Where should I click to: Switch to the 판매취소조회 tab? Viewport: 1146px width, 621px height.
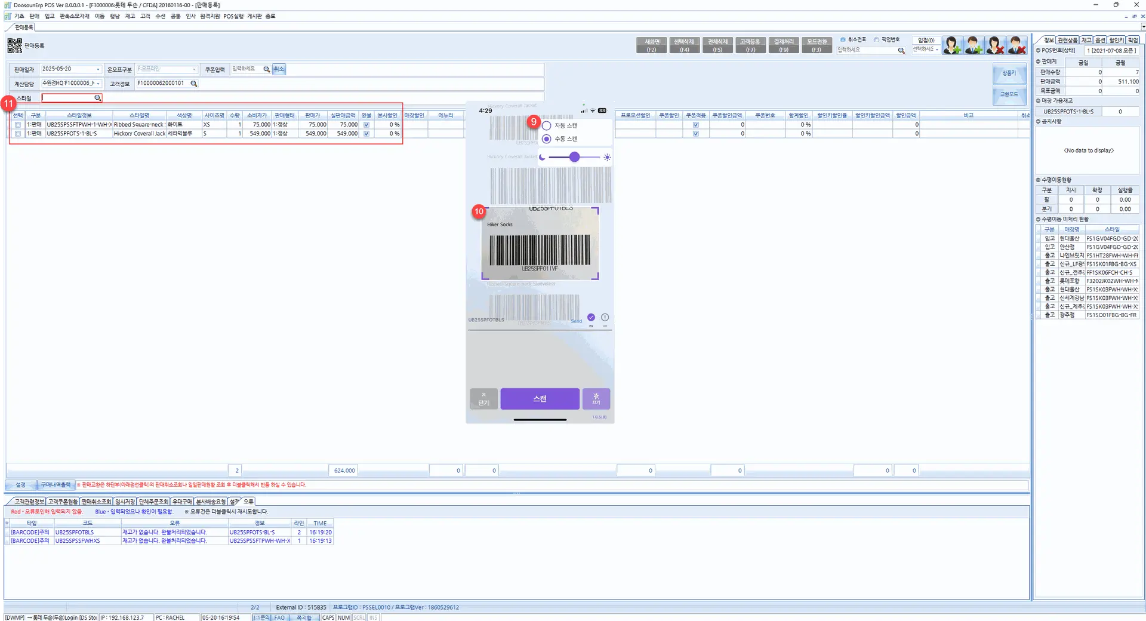(x=96, y=502)
